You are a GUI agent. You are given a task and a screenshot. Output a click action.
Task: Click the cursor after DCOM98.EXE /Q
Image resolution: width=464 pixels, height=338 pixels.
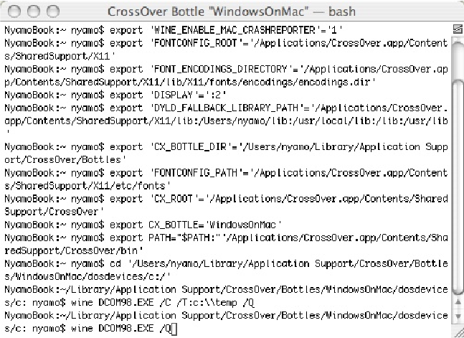(x=174, y=328)
